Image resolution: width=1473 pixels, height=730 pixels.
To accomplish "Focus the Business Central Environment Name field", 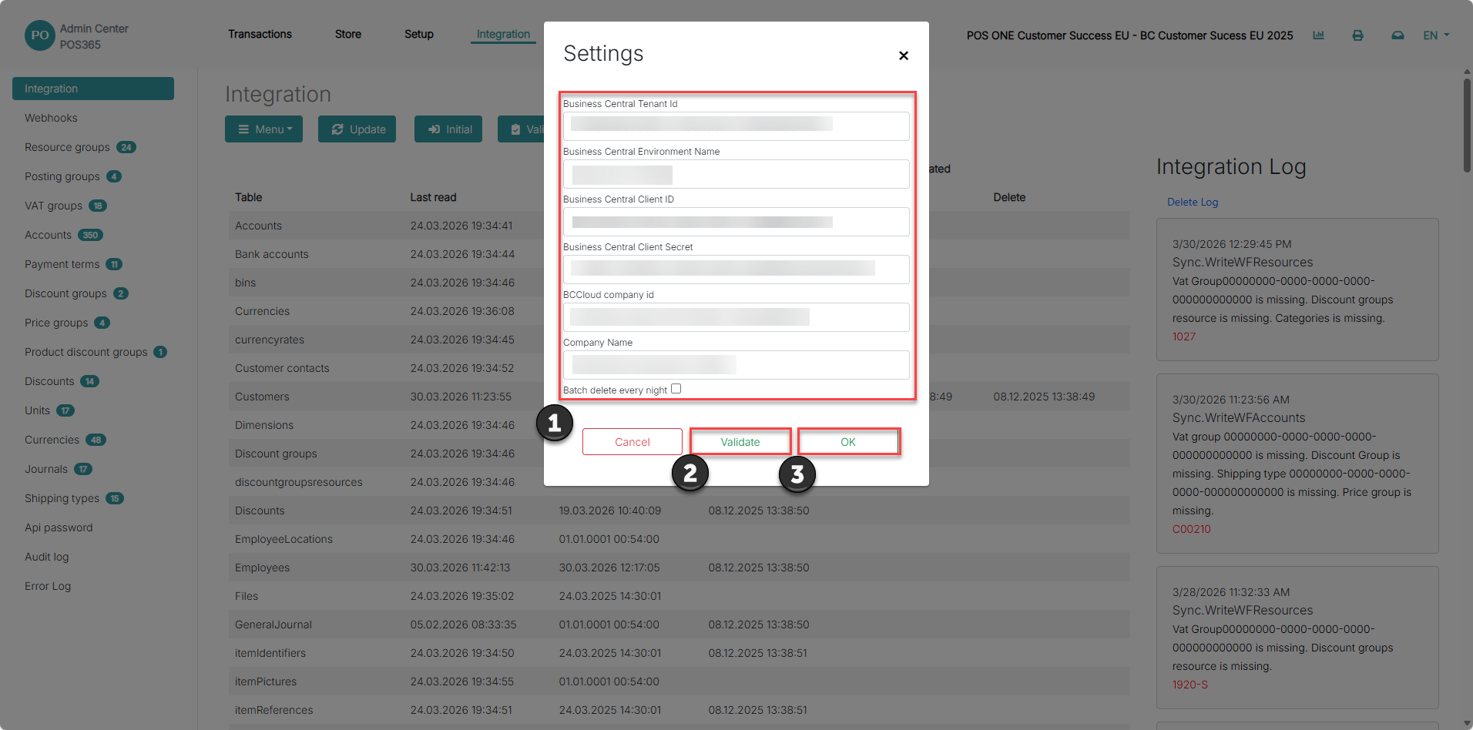I will (x=736, y=174).
